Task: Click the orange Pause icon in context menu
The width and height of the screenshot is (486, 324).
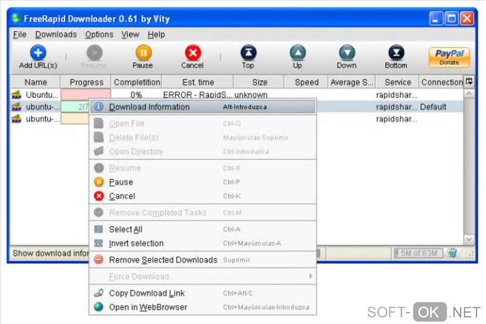Action: (99, 182)
